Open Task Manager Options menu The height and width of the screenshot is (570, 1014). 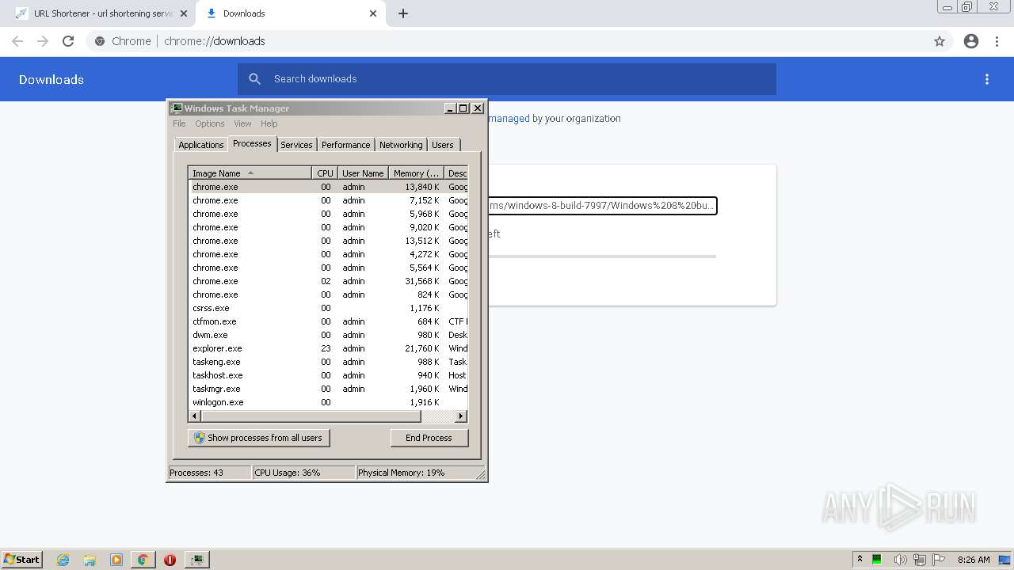pyautogui.click(x=210, y=123)
